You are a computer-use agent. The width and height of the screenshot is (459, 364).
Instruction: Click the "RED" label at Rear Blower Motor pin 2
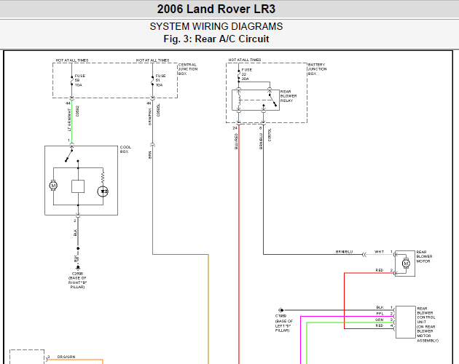click(x=380, y=270)
